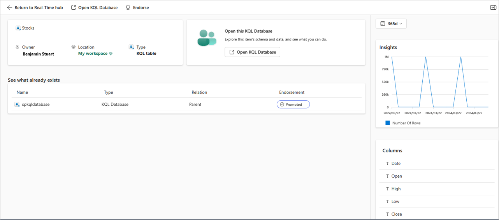The width and height of the screenshot is (499, 220).
Task: Click the Insights line chart
Action: tap(440, 82)
